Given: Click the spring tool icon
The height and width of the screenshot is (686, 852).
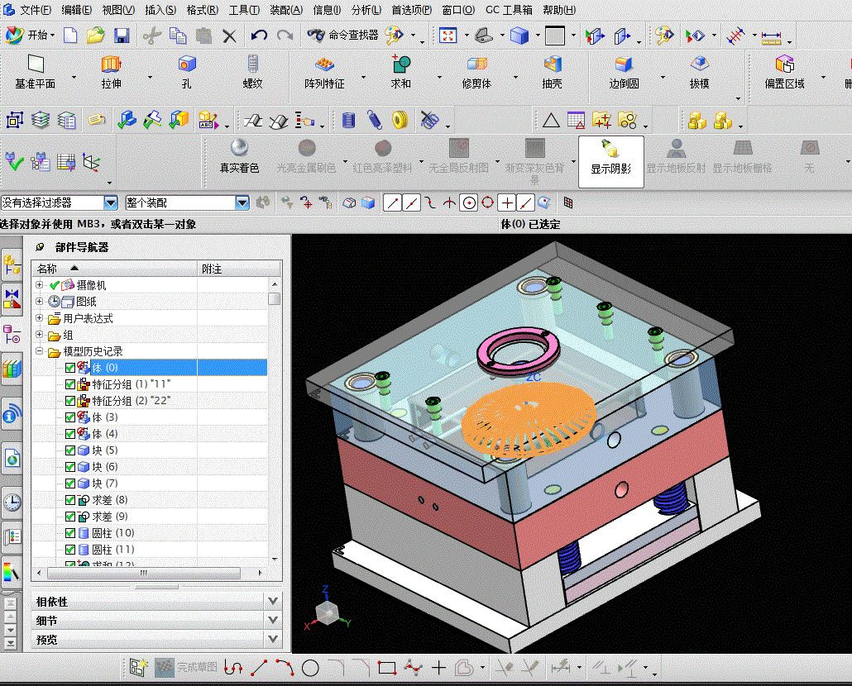Looking at the screenshot, I should click(374, 120).
